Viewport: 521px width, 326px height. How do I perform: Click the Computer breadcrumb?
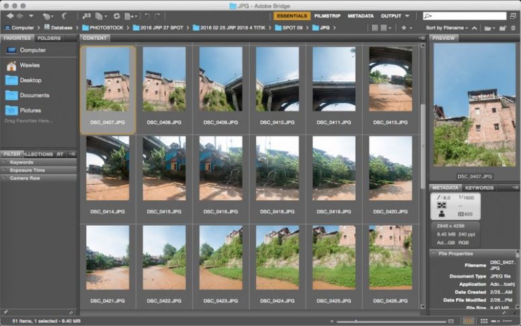[x=19, y=28]
